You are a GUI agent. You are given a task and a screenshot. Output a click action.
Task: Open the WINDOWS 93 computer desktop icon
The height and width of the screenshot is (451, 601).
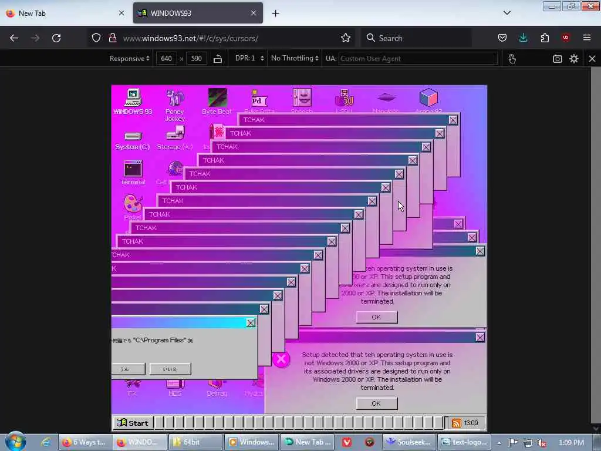point(133,101)
